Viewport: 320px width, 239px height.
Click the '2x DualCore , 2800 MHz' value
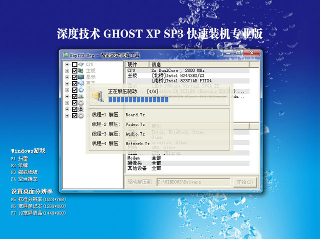click(x=178, y=70)
